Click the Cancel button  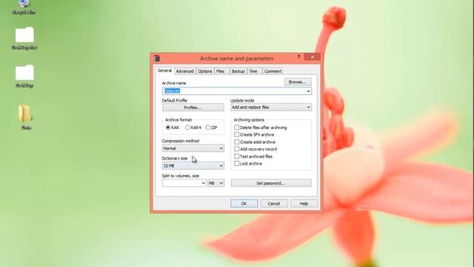[274, 204]
